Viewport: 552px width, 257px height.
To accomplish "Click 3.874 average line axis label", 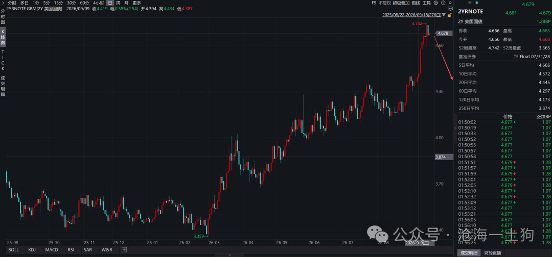I will click(x=444, y=157).
